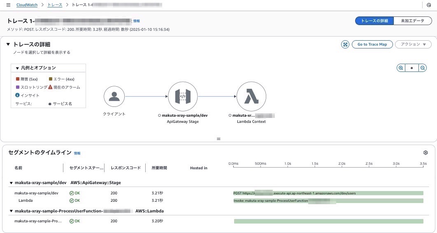The width and height of the screenshot is (437, 233).
Task: Open timeline settings gear icon
Action: coord(425,152)
